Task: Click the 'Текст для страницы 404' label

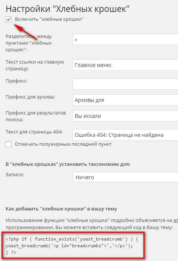Action: 34,132
